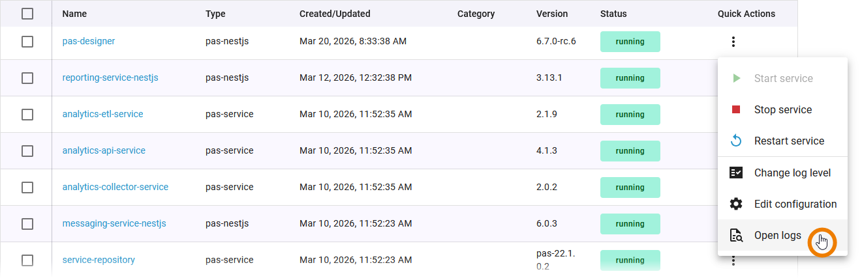The height and width of the screenshot is (278, 862).
Task: Click running status badge for analytics-api-service
Action: [x=630, y=151]
